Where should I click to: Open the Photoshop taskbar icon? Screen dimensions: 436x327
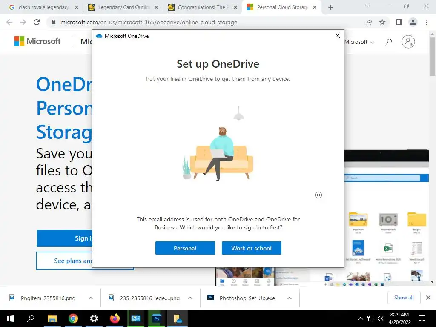pos(157,318)
